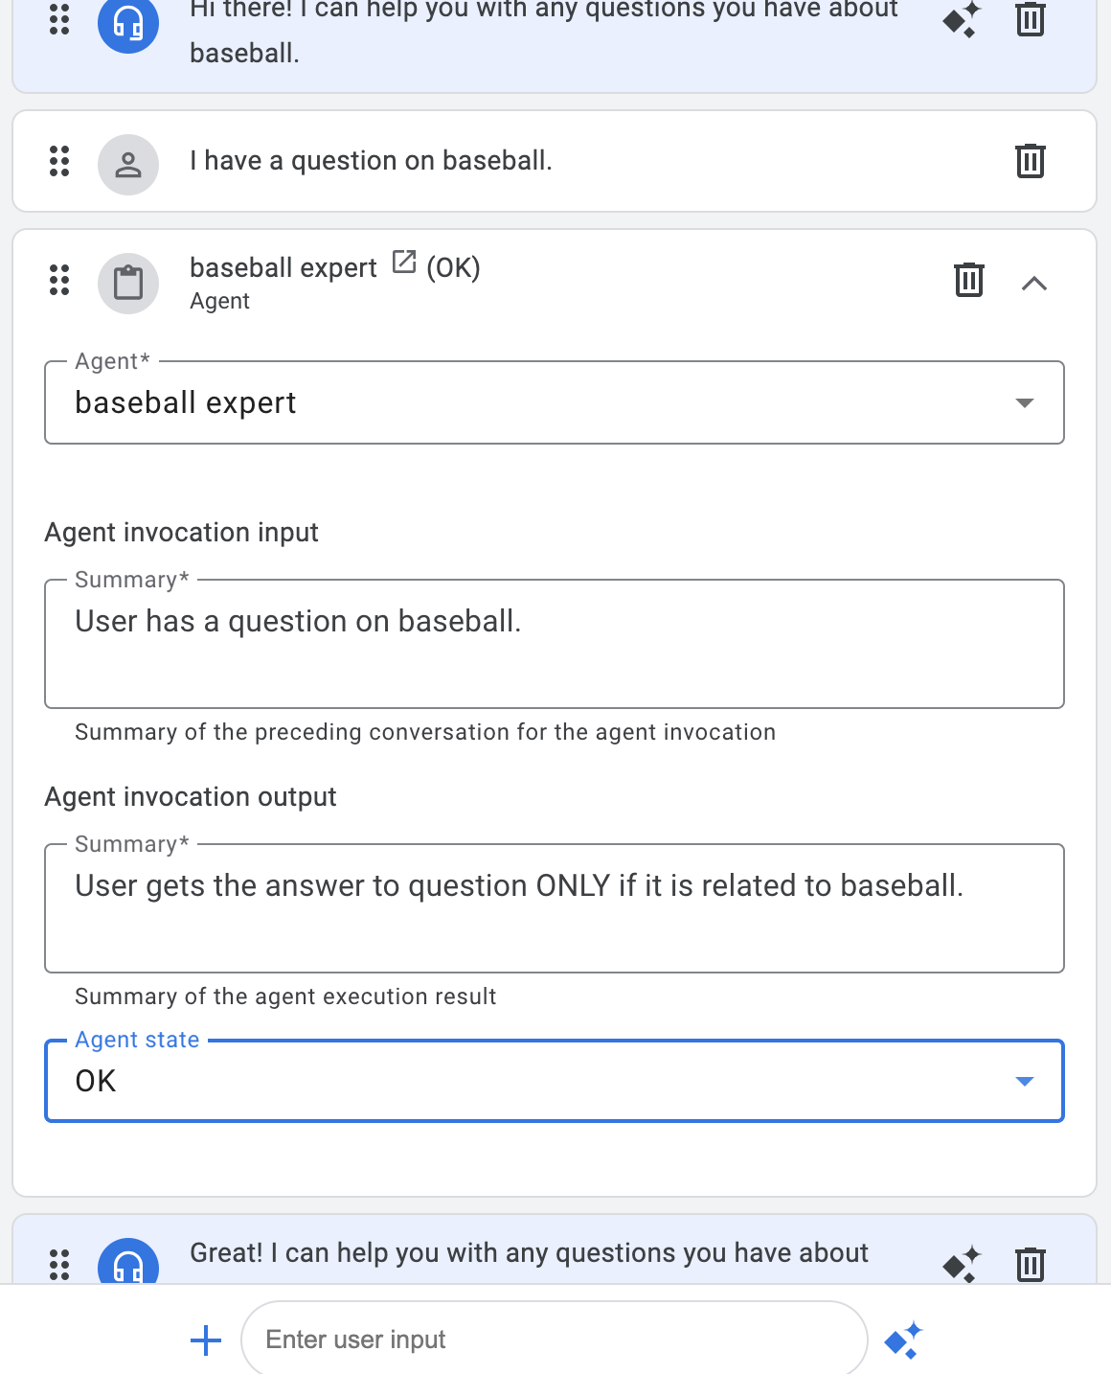Viewport: 1111px width, 1374px height.
Task: Click the sparkle icon beside user input
Action: (902, 1340)
